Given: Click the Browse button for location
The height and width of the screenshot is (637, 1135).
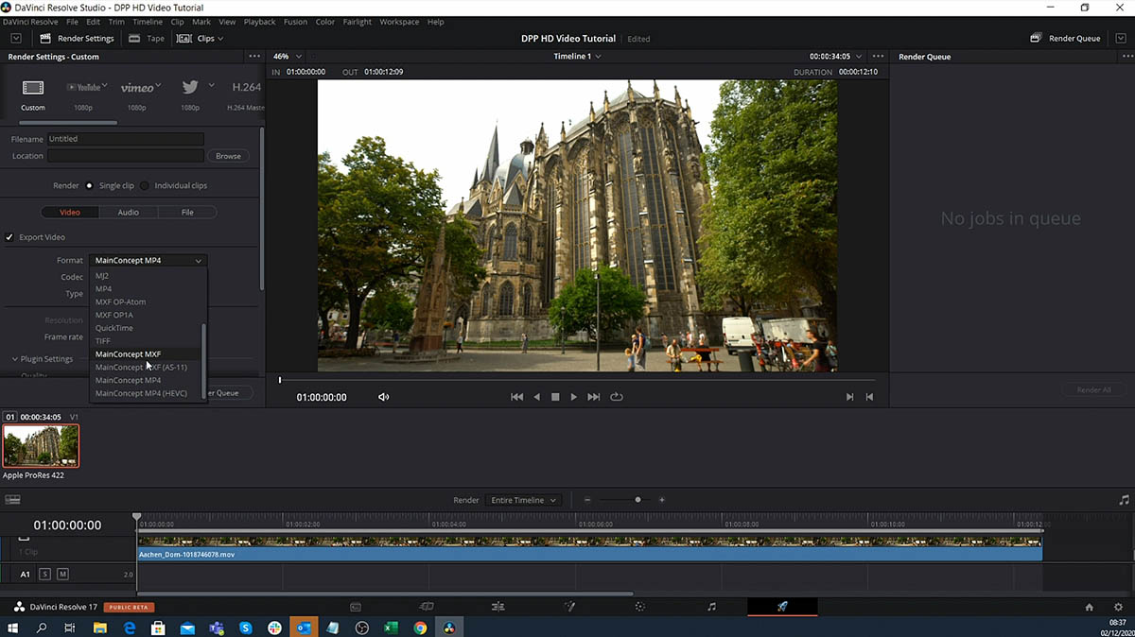Looking at the screenshot, I should (x=228, y=156).
